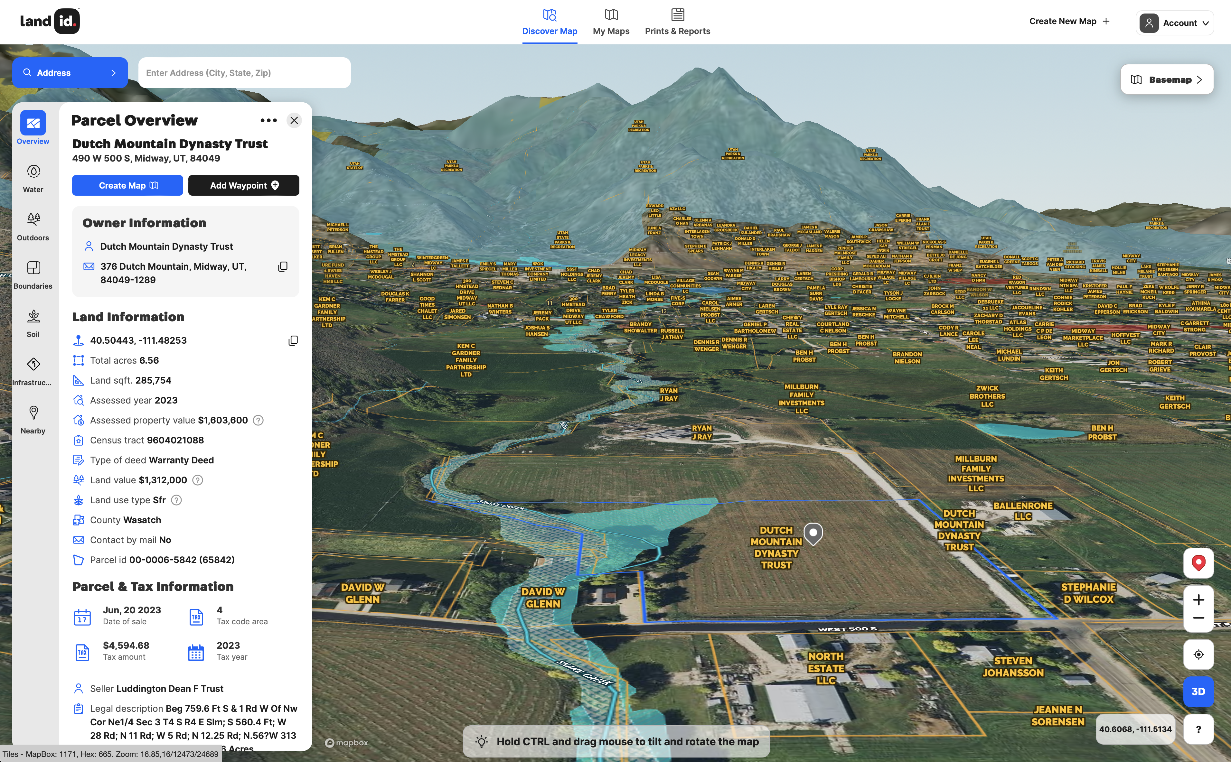Click the Create Map button
Viewport: 1231px width, 762px height.
[x=127, y=185]
